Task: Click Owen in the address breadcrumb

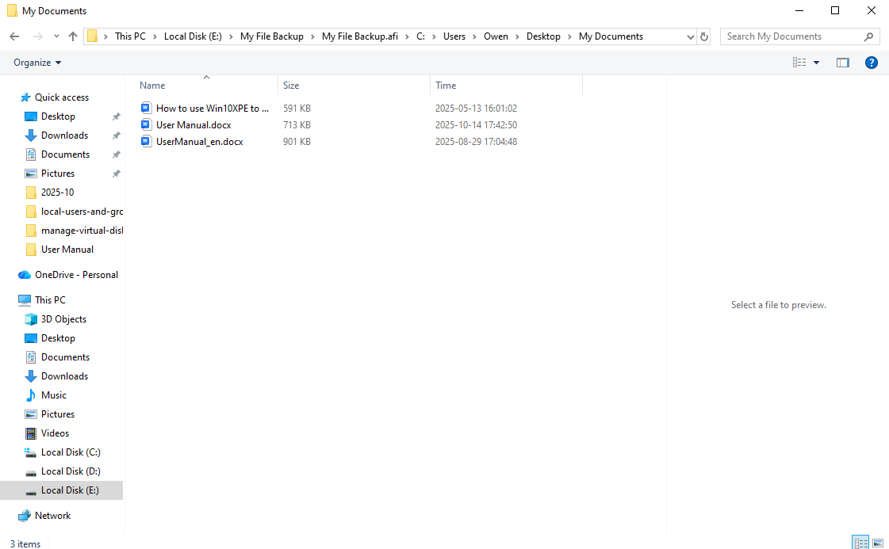Action: (496, 36)
